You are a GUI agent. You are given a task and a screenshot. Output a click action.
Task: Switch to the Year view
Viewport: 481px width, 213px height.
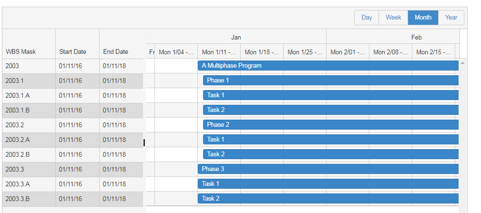click(x=451, y=18)
